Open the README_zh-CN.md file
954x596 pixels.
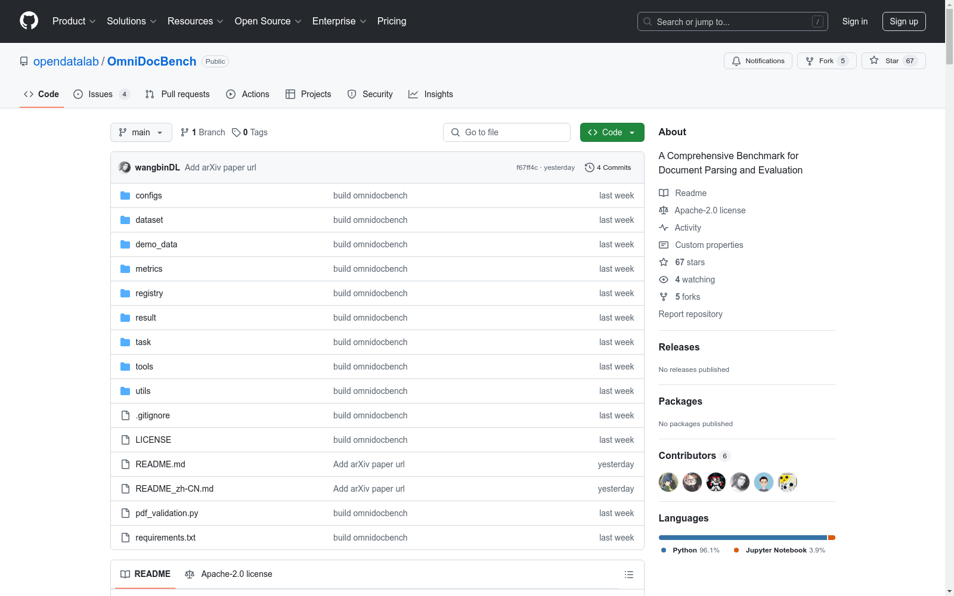174,489
